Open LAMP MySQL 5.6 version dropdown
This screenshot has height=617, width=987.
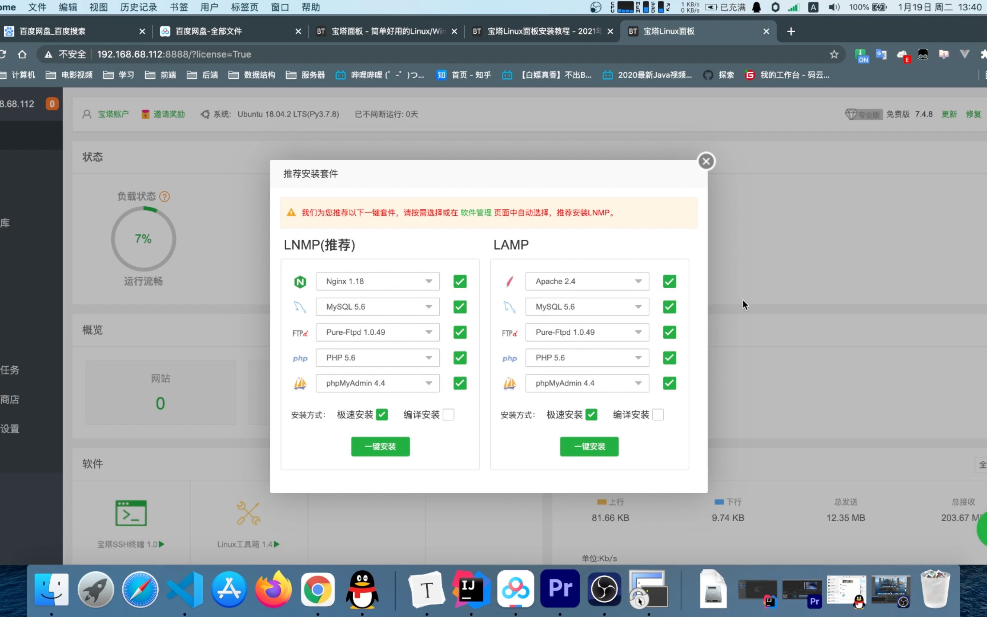(587, 307)
